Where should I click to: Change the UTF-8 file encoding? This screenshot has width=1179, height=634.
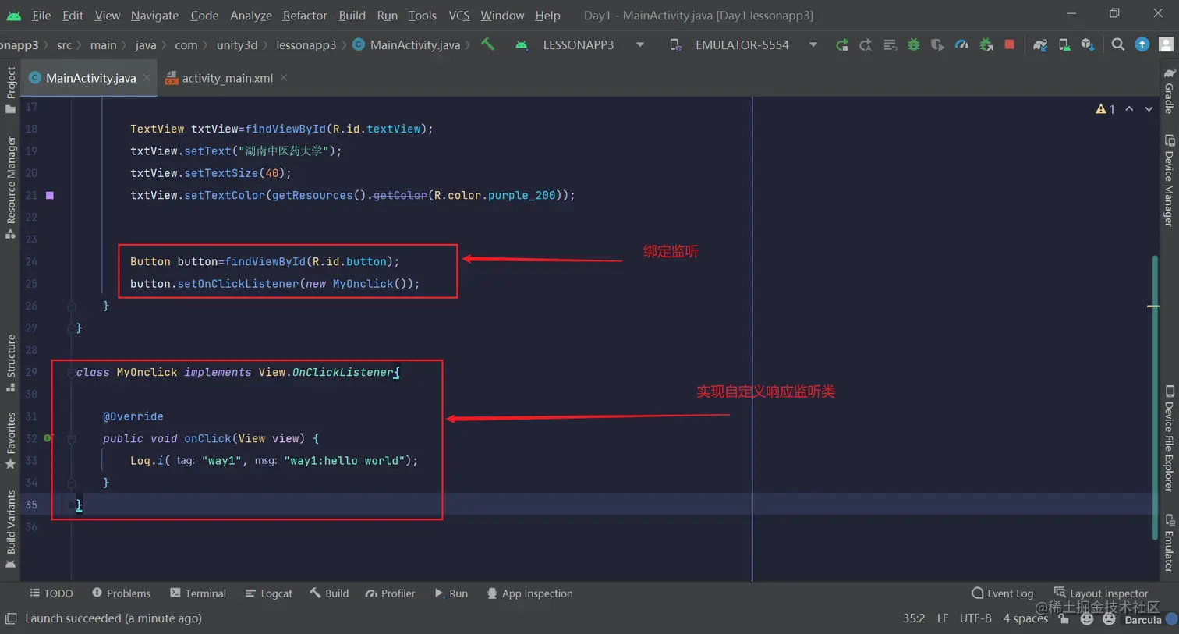coord(975,618)
